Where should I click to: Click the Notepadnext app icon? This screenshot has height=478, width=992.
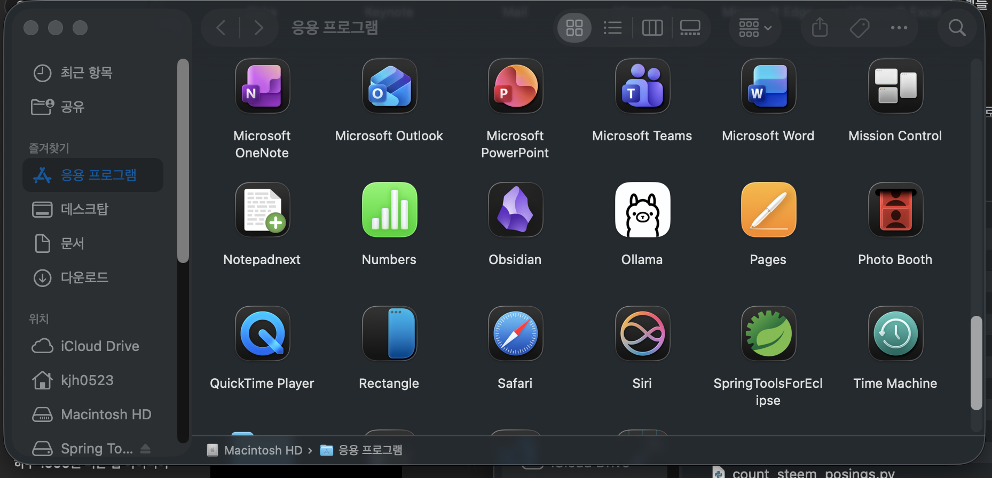[262, 210]
